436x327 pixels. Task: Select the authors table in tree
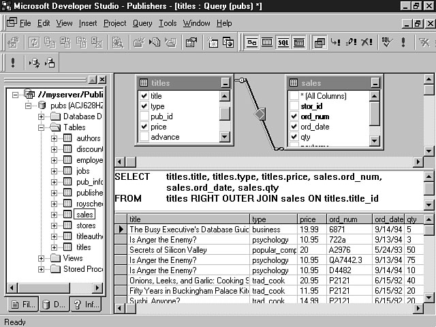[x=88, y=138]
